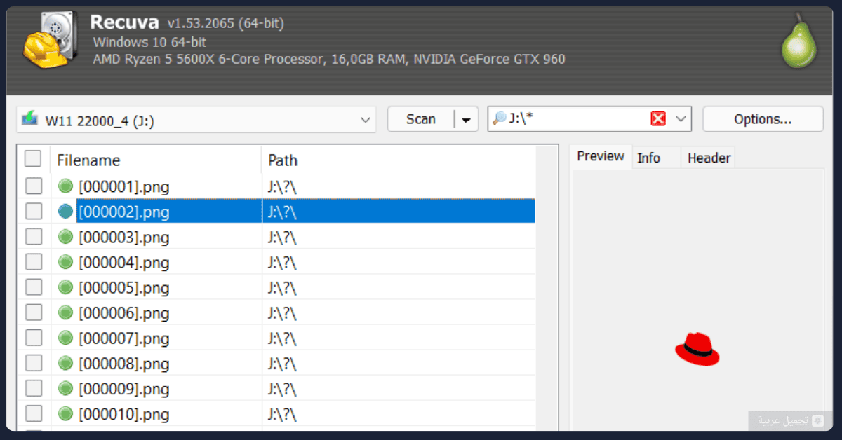Switch to the Header tab
Viewport: 842px width, 440px height.
709,158
